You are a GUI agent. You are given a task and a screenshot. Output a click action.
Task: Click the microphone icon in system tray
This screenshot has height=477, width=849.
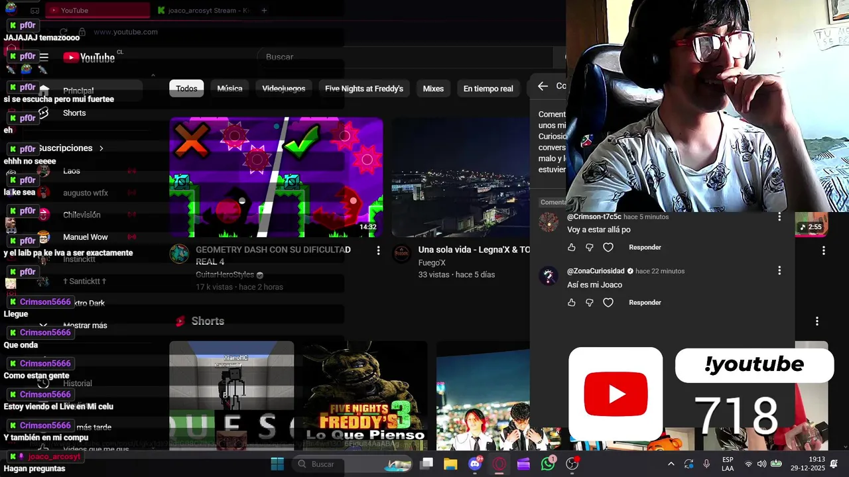click(706, 464)
